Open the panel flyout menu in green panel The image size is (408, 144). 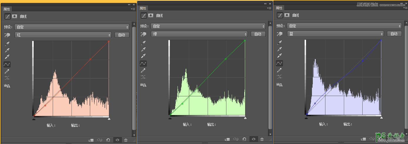[x=269, y=8]
